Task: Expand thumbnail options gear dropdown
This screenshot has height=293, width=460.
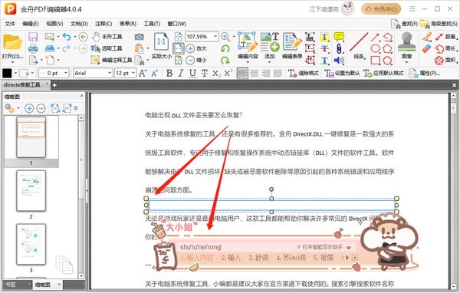Action: click(18, 108)
